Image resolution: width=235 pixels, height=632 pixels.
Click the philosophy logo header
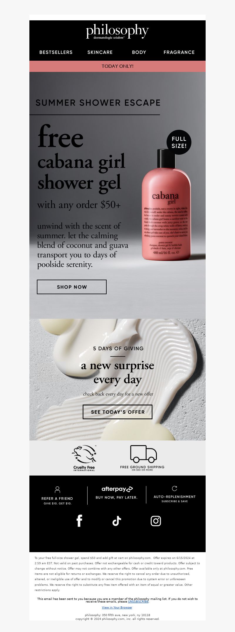[117, 32]
